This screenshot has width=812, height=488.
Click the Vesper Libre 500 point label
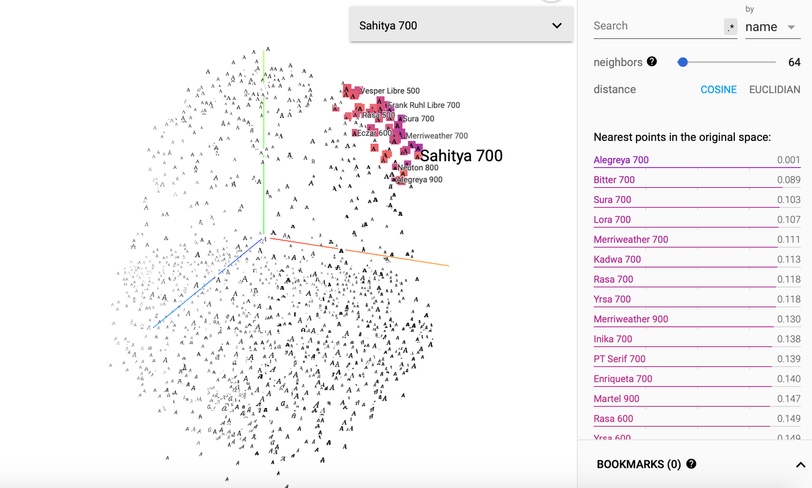coord(390,91)
